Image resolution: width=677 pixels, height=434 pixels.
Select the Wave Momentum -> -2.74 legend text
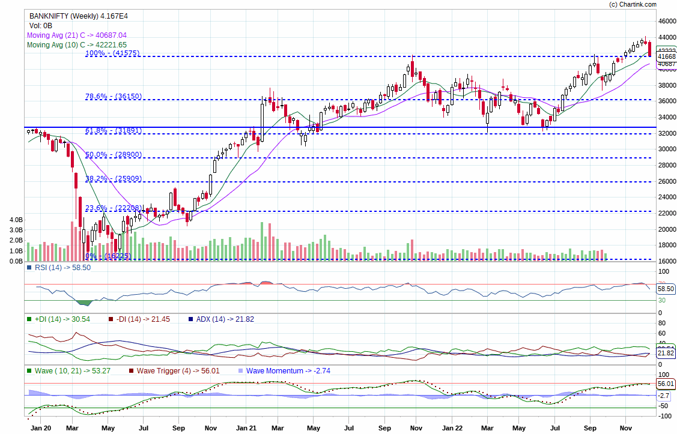[288, 370]
